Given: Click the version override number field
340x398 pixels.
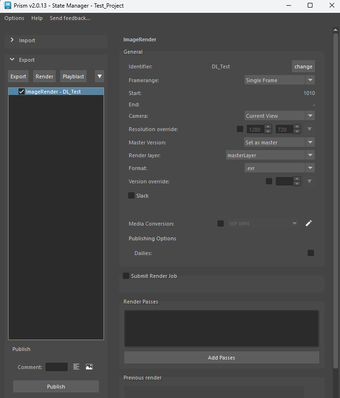Looking at the screenshot, I should click(x=284, y=181).
